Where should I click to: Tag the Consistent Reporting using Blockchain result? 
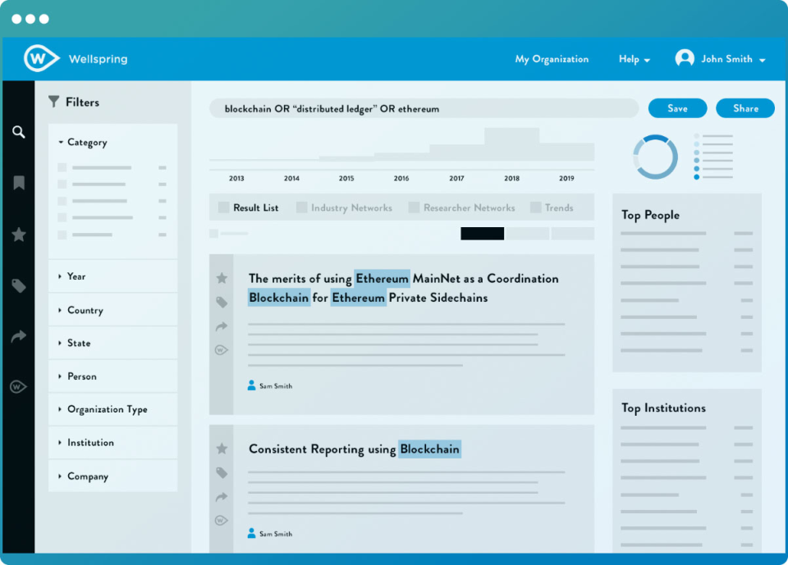[x=220, y=472]
